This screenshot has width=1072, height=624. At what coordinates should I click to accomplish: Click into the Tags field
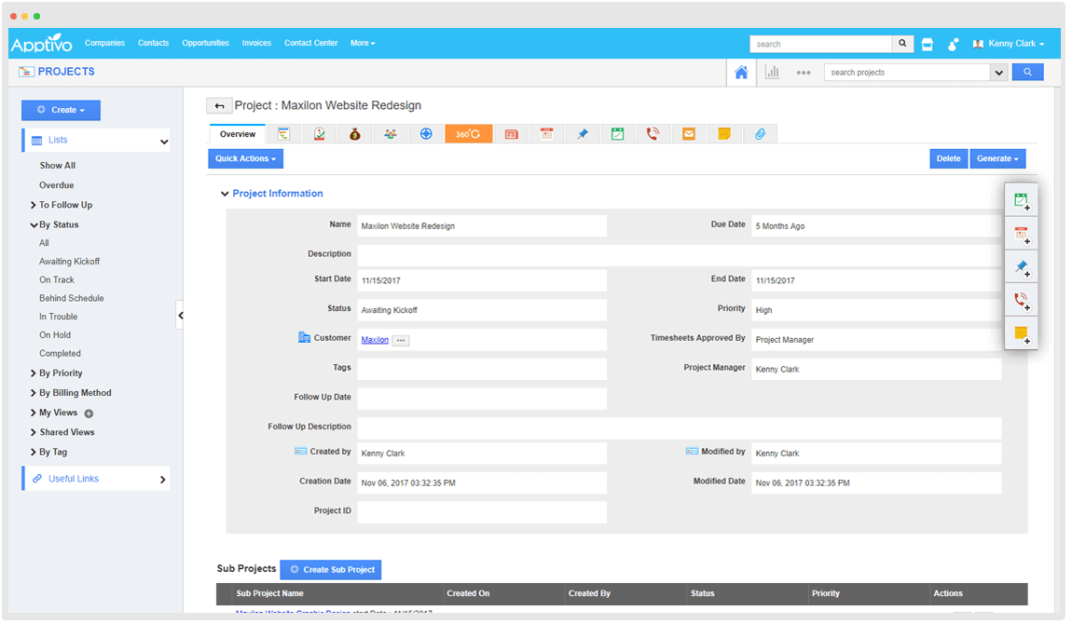(x=482, y=369)
